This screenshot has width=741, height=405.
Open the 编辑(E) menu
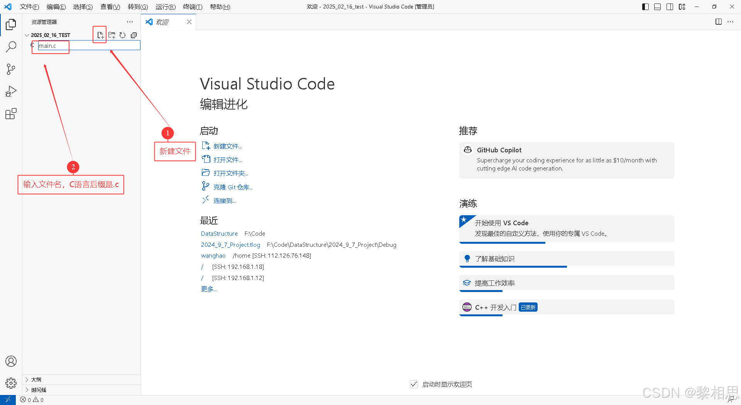coord(56,7)
